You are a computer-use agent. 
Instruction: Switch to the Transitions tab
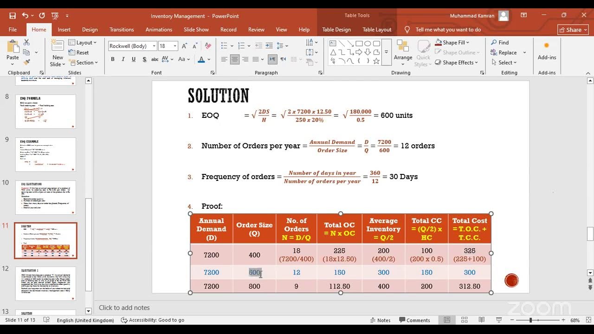click(x=122, y=30)
